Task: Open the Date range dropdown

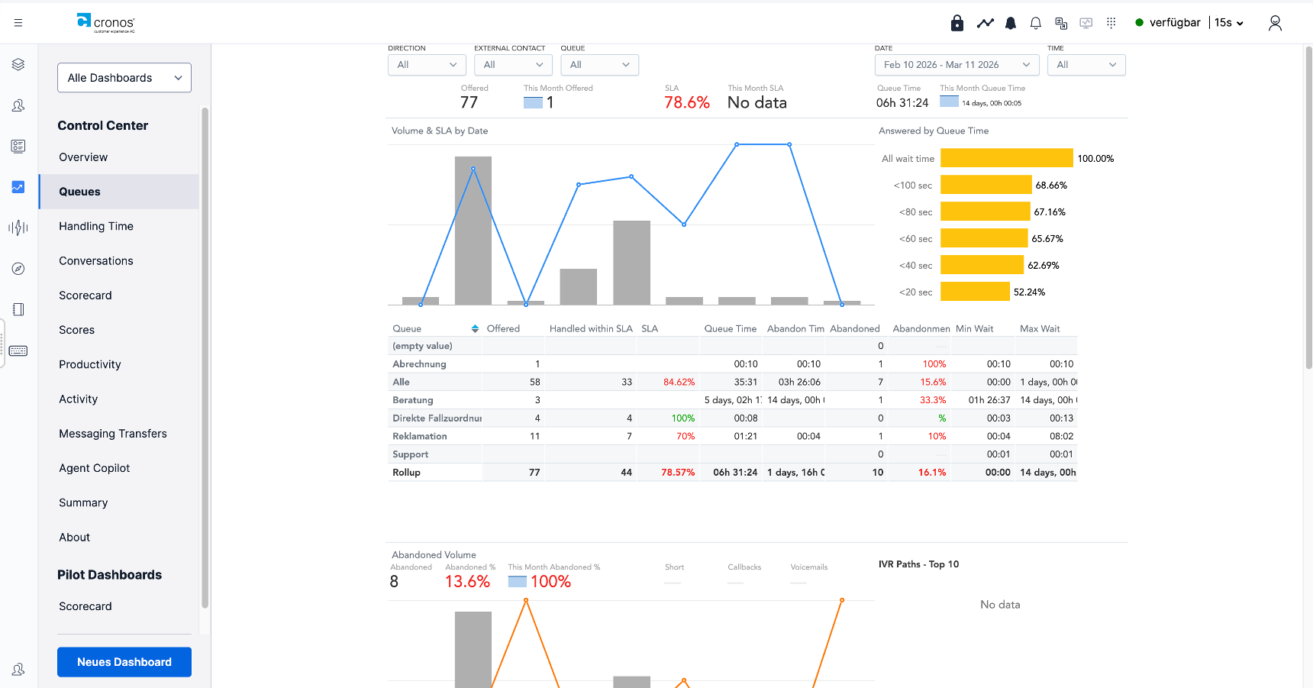Action: pos(957,65)
